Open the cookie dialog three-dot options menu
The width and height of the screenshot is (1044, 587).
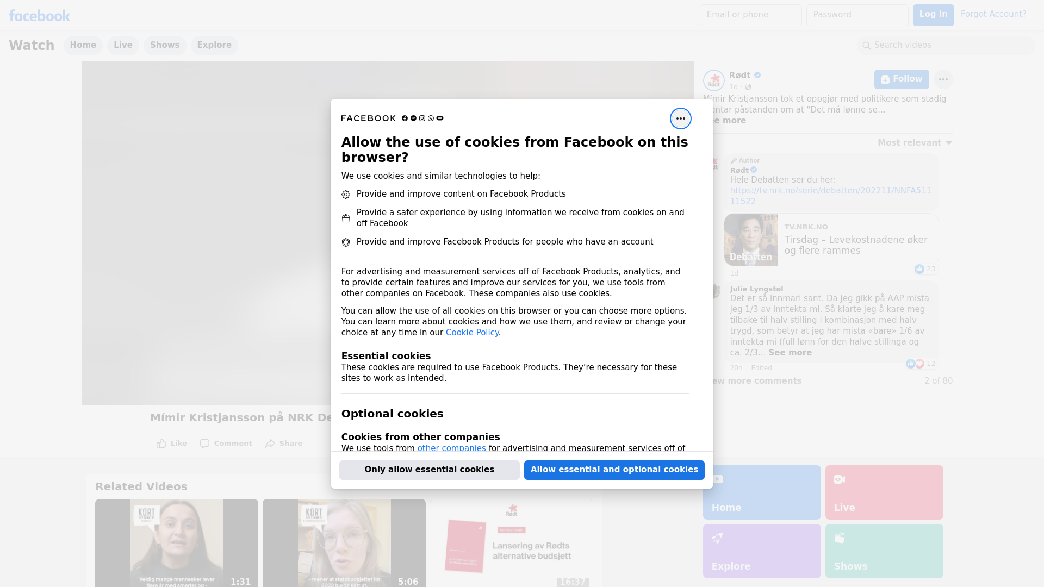pos(680,118)
